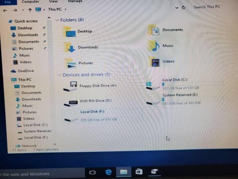This screenshot has width=238, height=179.
Task: Open the Music folder icon
Action: tap(154, 46)
